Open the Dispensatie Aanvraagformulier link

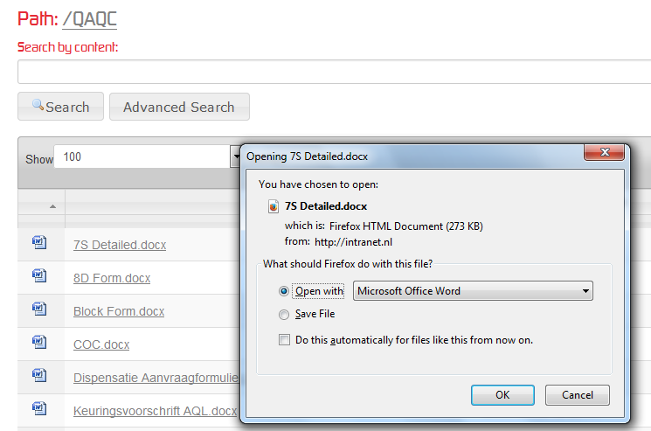(x=156, y=378)
